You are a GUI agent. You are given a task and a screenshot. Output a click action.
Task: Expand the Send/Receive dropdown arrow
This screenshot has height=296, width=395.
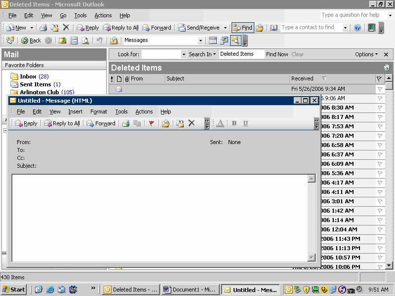[x=225, y=28]
